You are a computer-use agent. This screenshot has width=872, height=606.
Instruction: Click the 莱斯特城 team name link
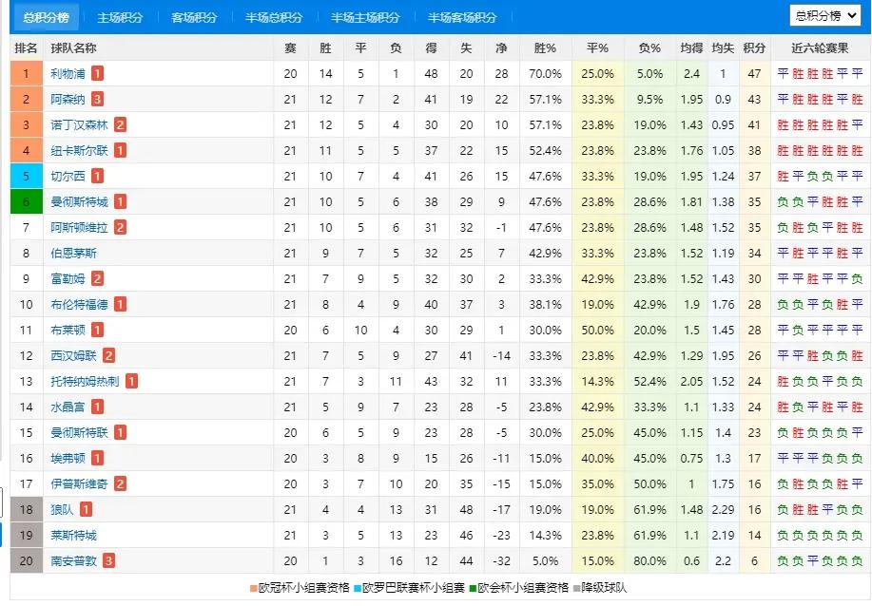coord(73,535)
